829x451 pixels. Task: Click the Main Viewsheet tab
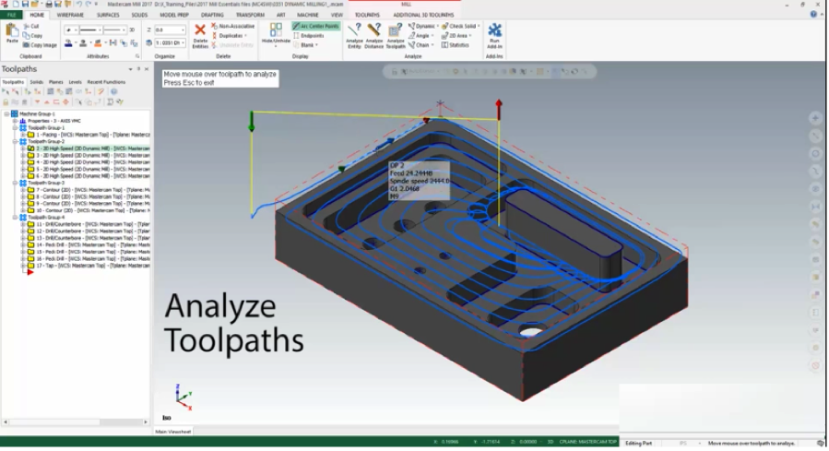tap(172, 432)
